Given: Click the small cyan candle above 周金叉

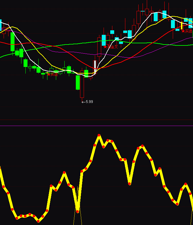Looking at the screenshot, I should pyautogui.click(x=112, y=32).
